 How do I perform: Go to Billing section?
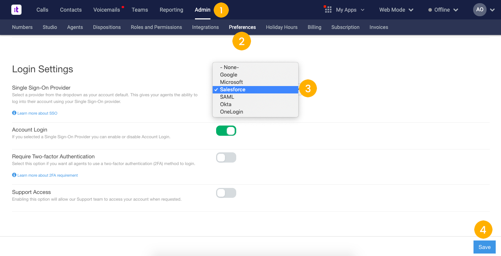tap(314, 27)
